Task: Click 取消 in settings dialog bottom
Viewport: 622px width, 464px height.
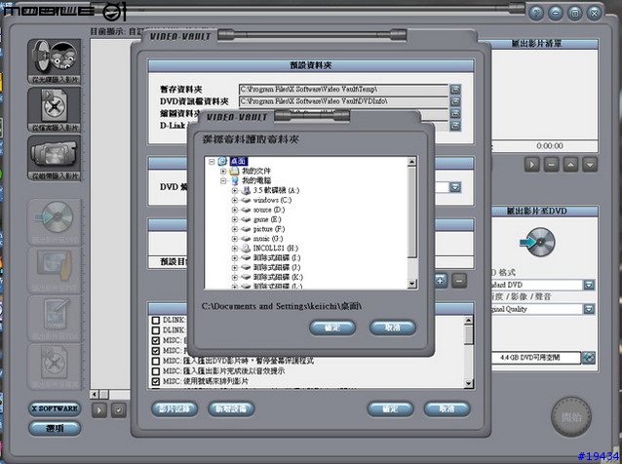Action: coord(447,408)
